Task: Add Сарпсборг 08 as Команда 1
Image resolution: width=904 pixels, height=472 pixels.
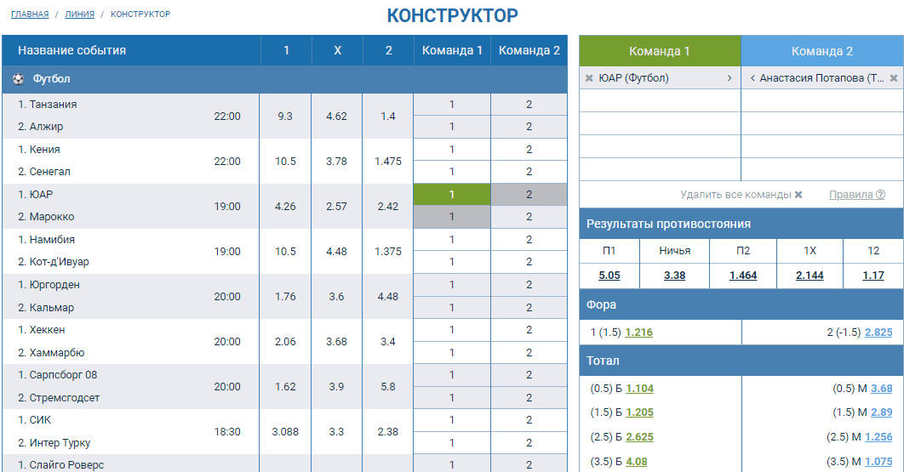Action: 452,375
